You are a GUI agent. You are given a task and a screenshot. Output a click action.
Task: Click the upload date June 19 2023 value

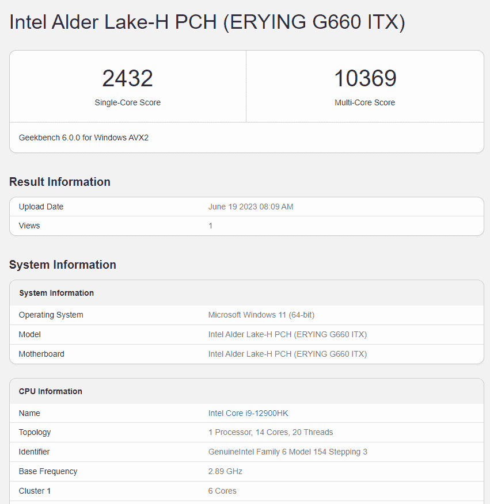click(250, 207)
